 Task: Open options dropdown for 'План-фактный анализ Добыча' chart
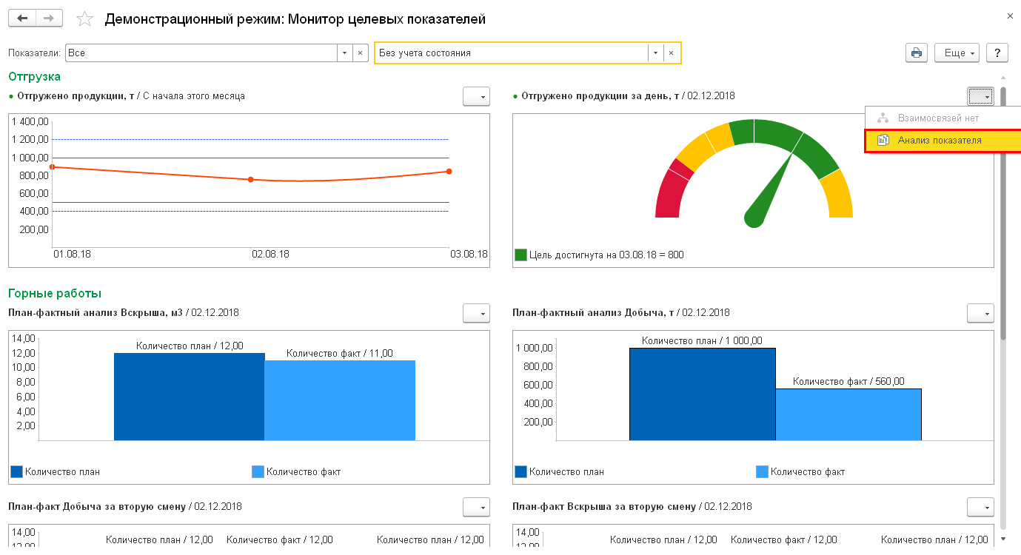point(980,314)
